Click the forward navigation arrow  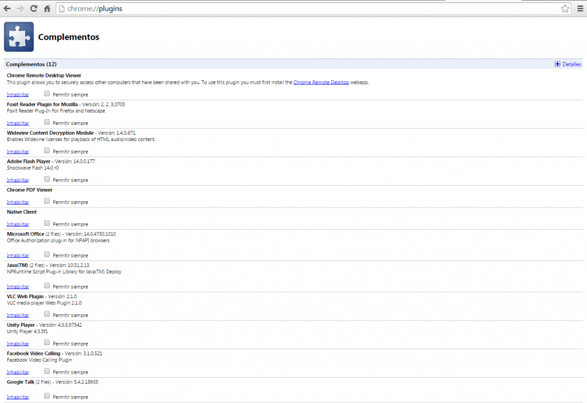click(22, 9)
